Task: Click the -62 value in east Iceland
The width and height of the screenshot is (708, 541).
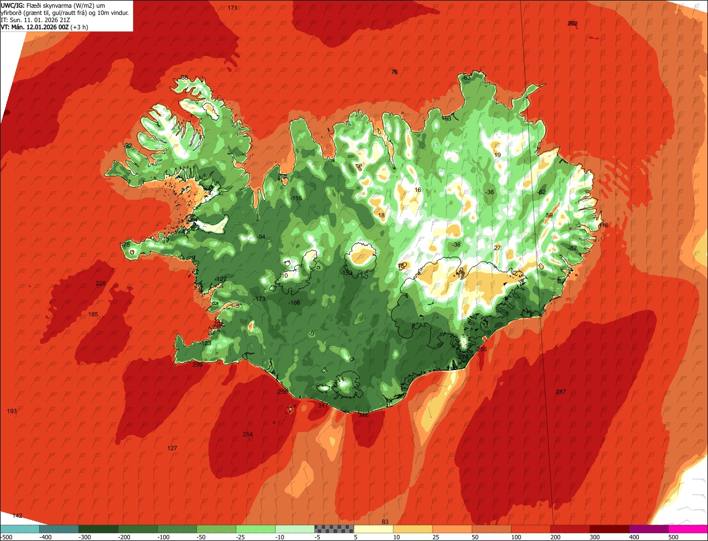Action: [x=542, y=192]
